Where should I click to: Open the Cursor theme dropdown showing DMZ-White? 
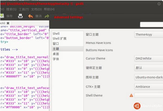(149, 58)
